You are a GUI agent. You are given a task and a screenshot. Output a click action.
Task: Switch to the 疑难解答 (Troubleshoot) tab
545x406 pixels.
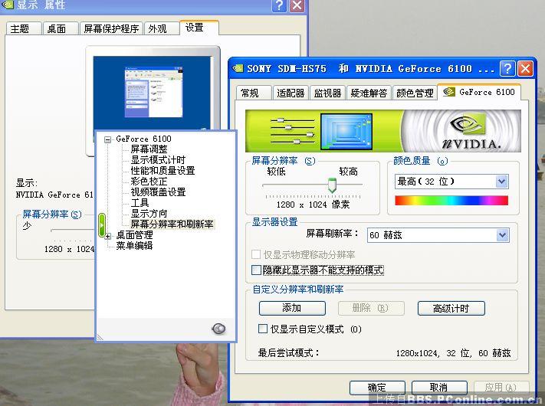369,93
